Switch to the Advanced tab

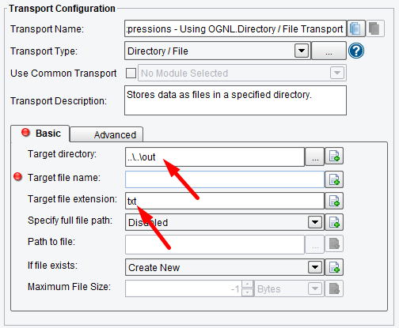pos(107,134)
